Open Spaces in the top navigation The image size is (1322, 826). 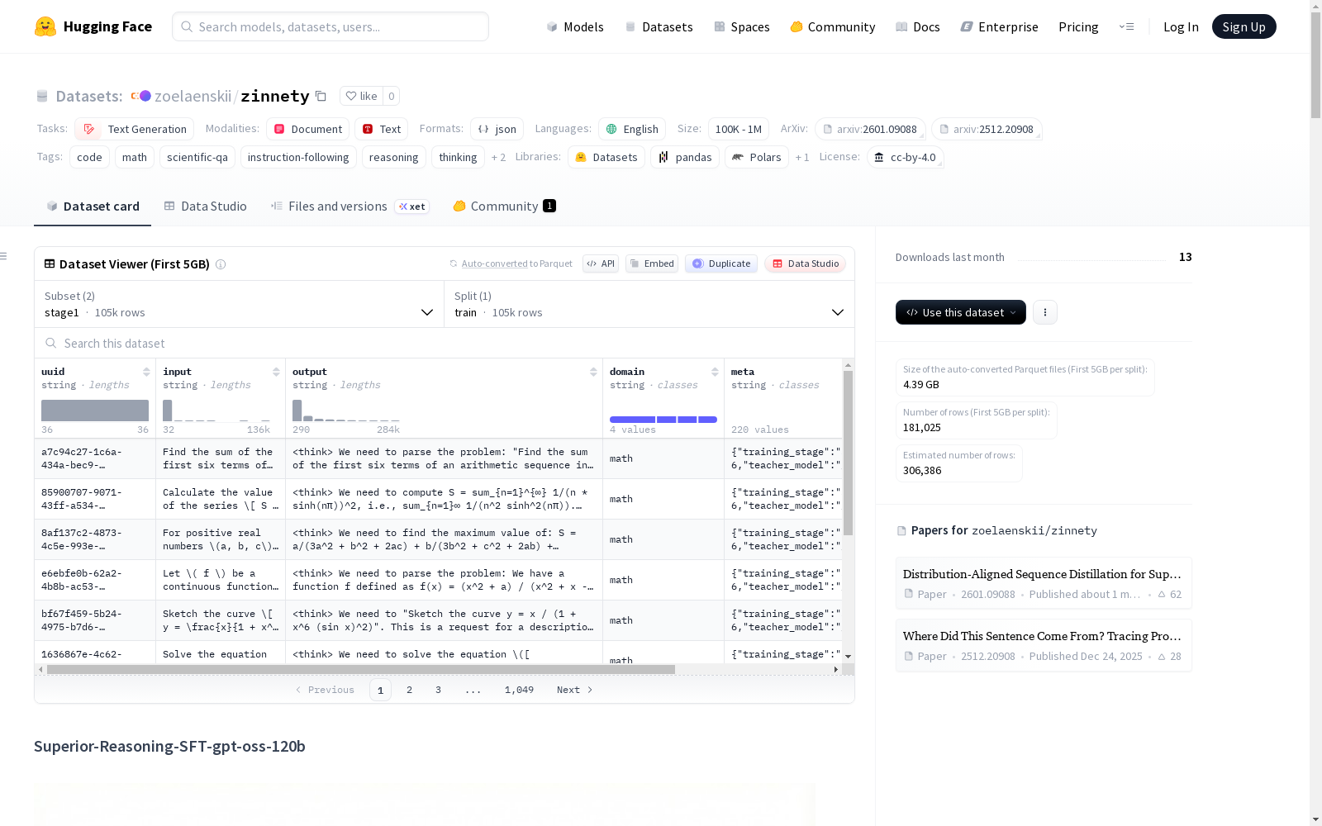point(741,26)
